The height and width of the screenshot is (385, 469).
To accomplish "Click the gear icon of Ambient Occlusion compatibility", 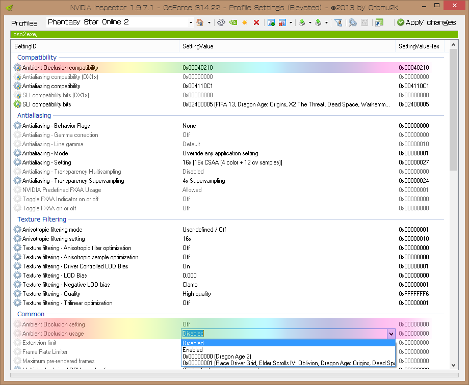I will click(x=17, y=68).
